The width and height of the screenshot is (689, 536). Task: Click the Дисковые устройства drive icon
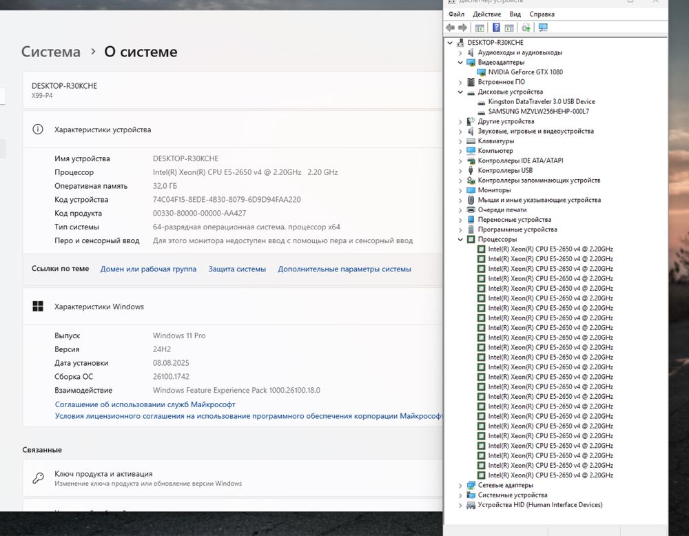(471, 92)
